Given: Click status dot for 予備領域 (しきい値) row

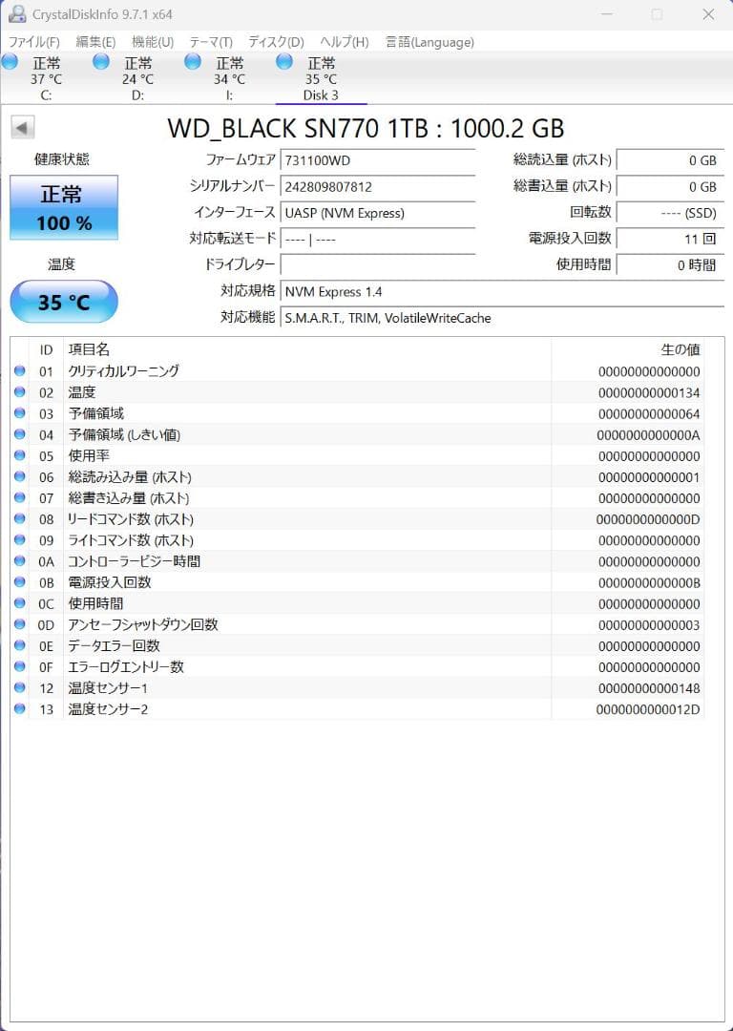Looking at the screenshot, I should [20, 434].
